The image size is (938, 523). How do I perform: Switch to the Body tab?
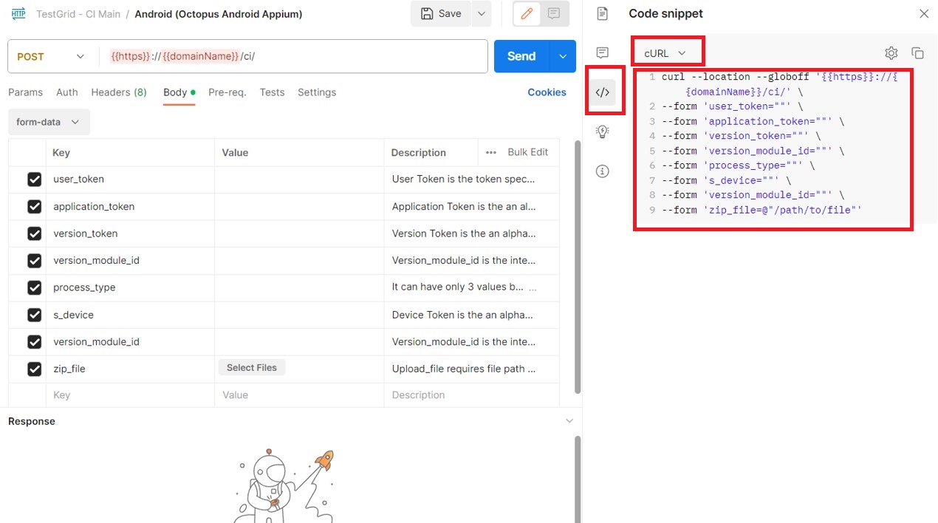pyautogui.click(x=179, y=92)
